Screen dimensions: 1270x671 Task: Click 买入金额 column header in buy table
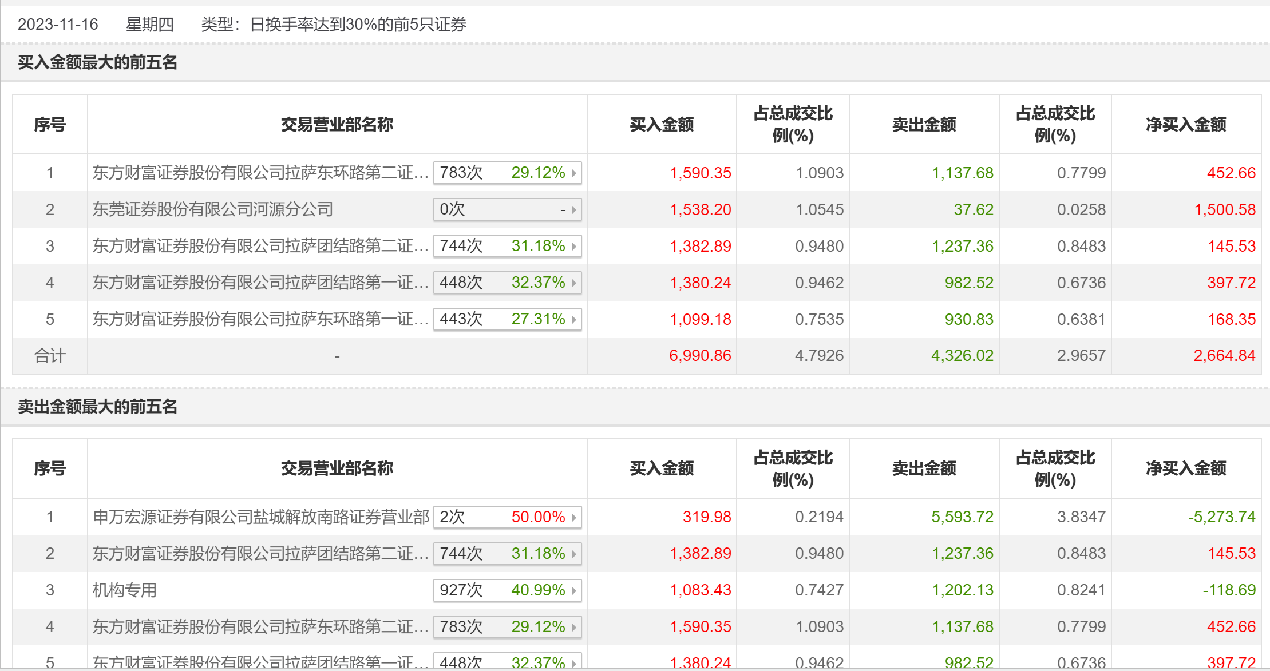coord(662,125)
